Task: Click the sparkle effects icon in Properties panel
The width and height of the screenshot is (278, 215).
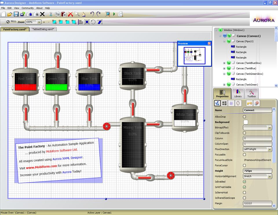Action: (231, 103)
